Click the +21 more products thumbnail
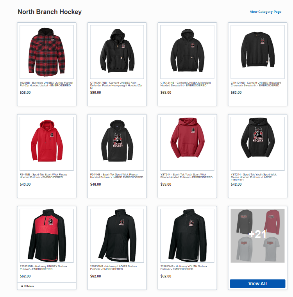Screen dimensions: 293x297 tap(257, 236)
